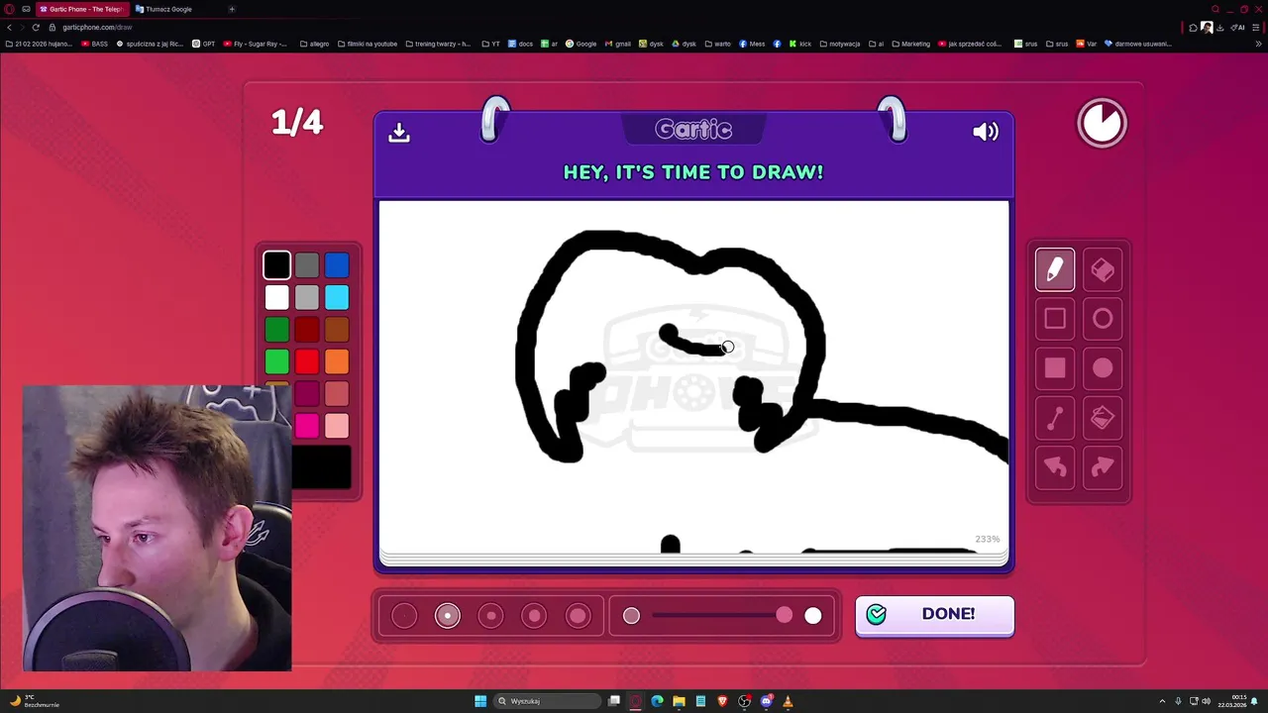This screenshot has width=1268, height=713.
Task: Pick the bright green color swatch
Action: [276, 361]
